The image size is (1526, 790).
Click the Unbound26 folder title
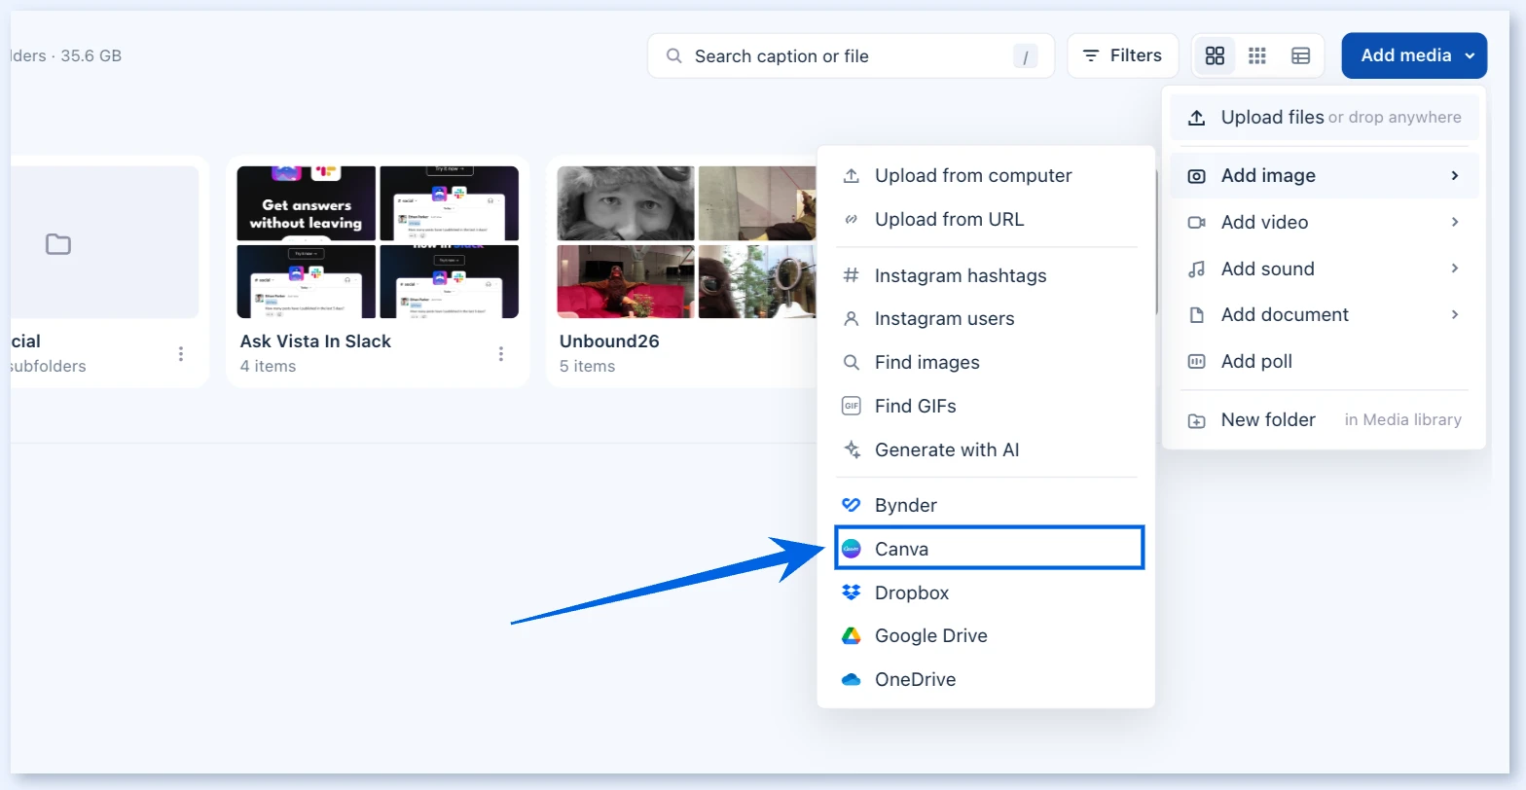(609, 341)
